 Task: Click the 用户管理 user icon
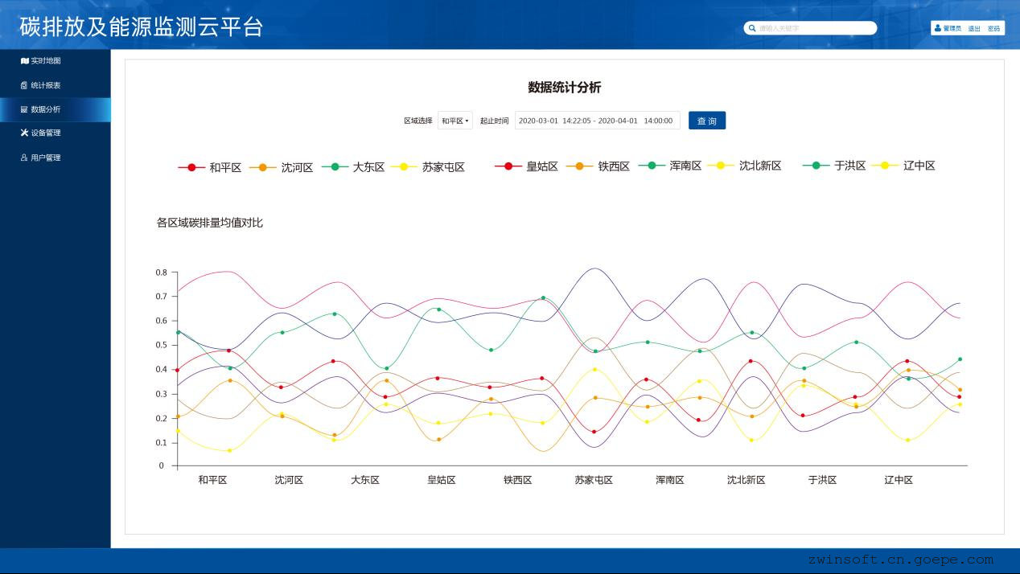coord(25,158)
